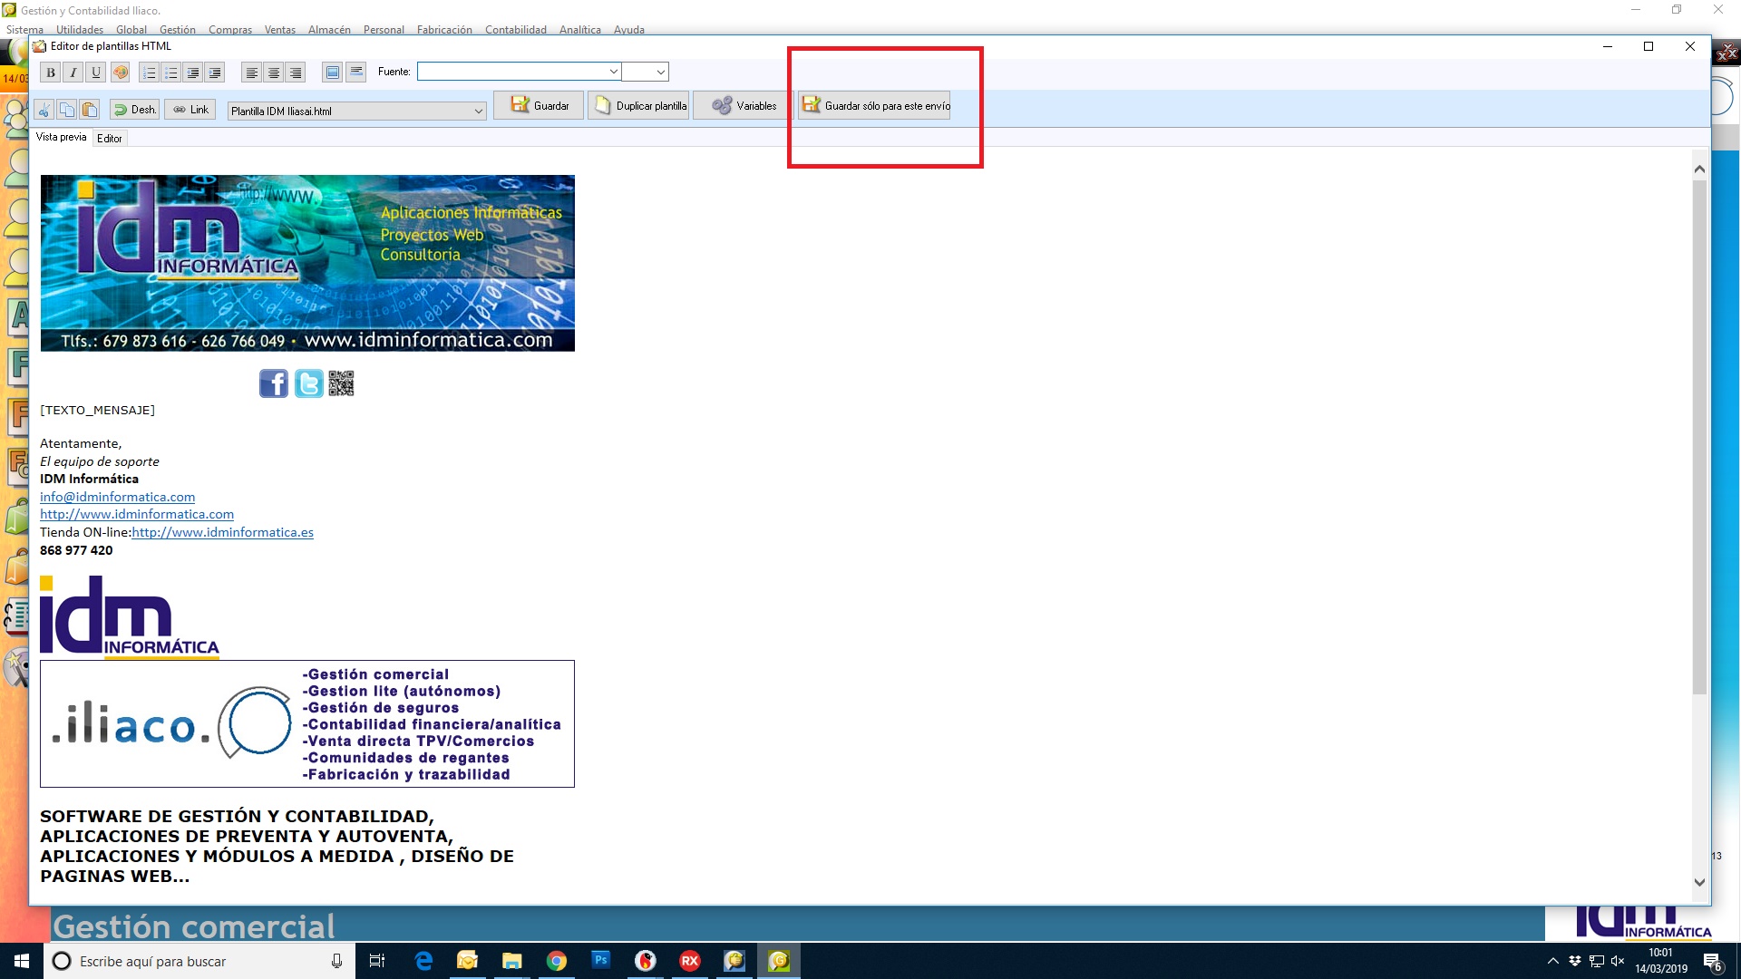1741x979 pixels.
Task: Insert a hyperlink with Link button
Action: click(x=190, y=110)
